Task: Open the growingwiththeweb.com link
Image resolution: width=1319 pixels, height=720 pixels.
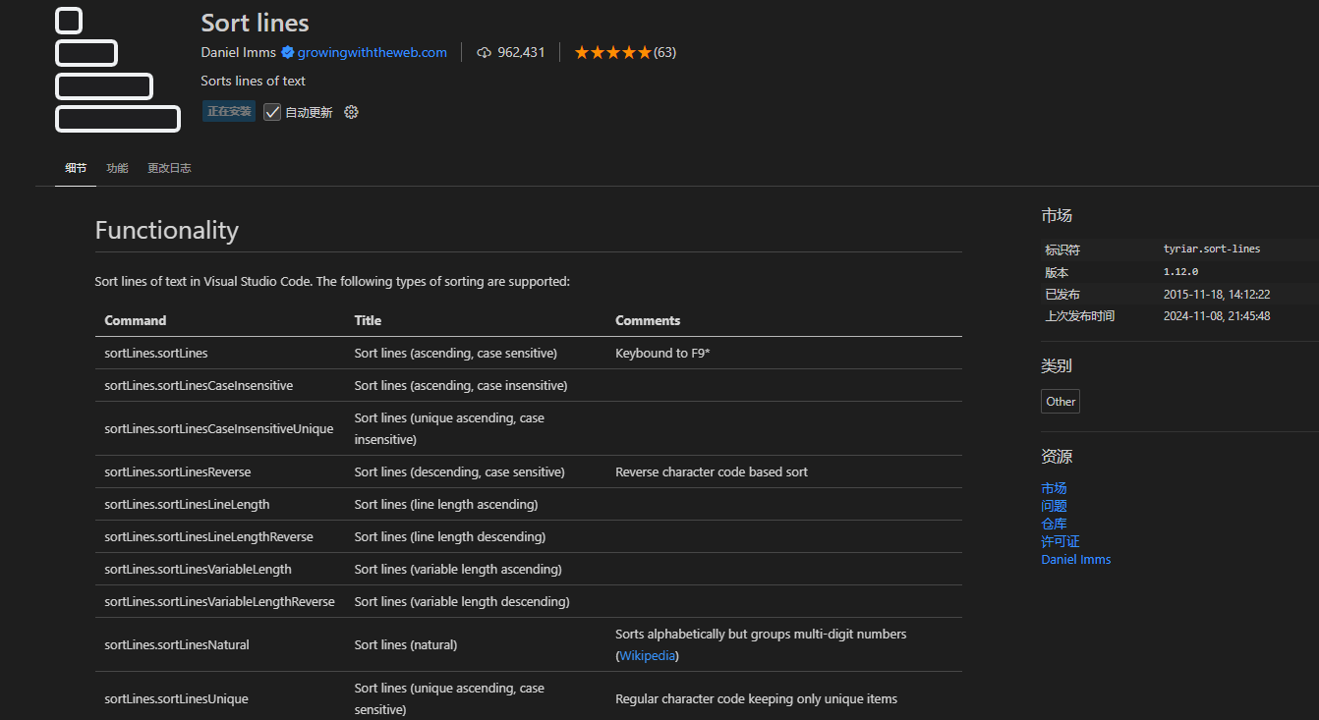Action: pyautogui.click(x=373, y=52)
